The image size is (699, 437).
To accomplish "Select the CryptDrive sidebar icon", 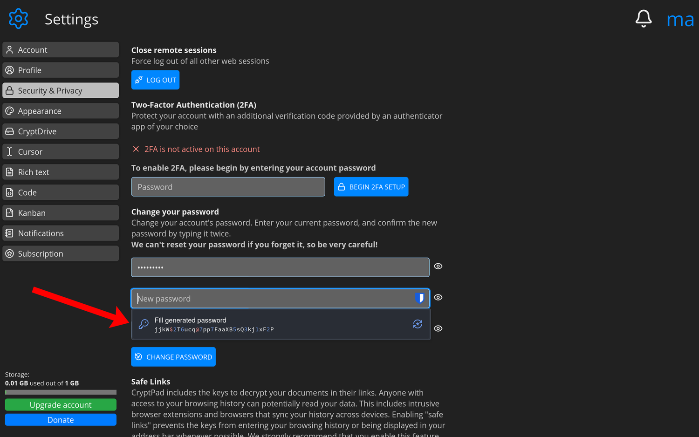I will coord(9,131).
